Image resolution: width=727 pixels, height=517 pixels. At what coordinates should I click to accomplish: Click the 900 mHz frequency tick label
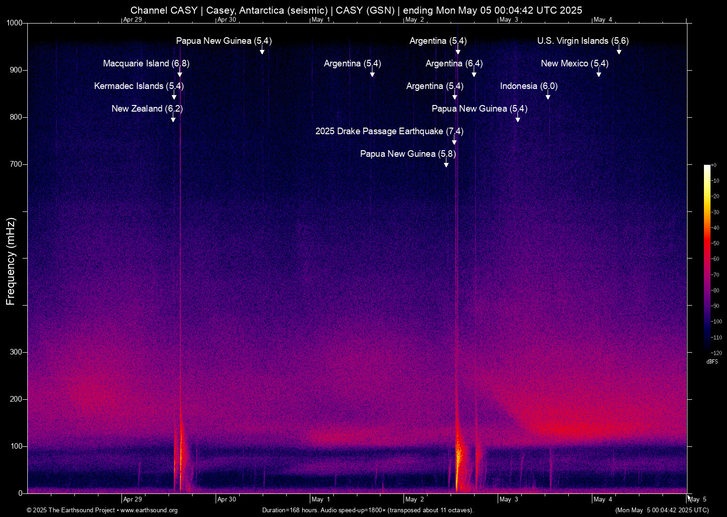pyautogui.click(x=16, y=70)
